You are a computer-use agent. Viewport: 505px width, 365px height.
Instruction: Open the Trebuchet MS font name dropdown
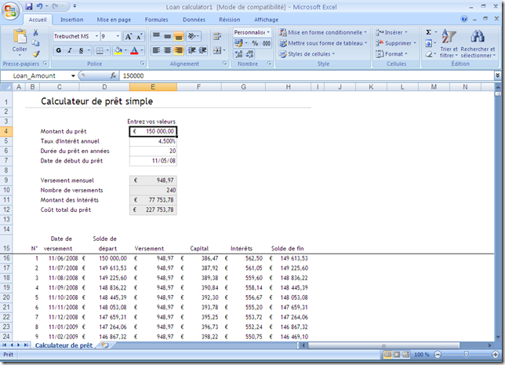96,36
